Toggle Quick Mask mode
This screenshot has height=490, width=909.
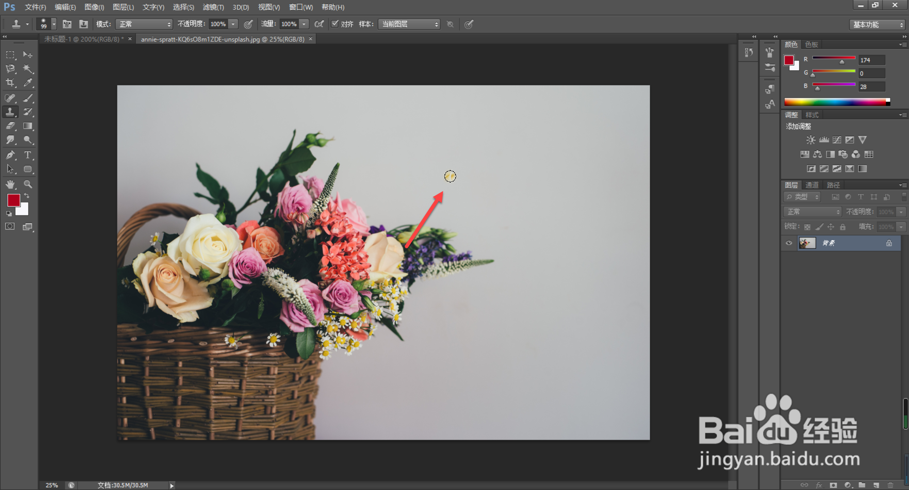tap(10, 227)
